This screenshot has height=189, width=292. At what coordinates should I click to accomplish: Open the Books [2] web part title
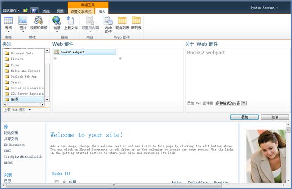[x=61, y=173]
